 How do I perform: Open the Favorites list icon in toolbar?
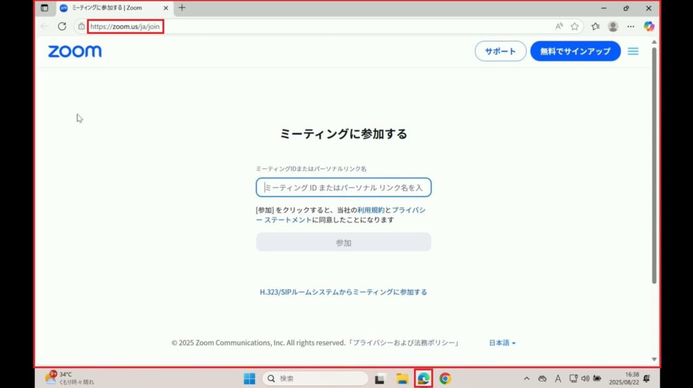coord(596,26)
